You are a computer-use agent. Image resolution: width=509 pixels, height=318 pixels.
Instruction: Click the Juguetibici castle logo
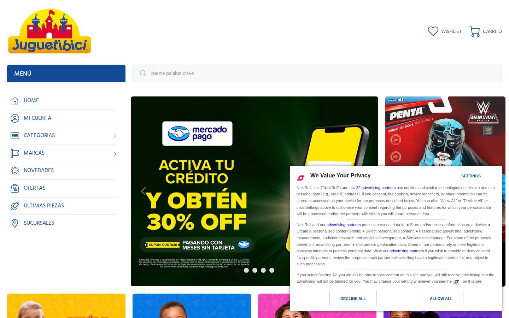pos(49,31)
